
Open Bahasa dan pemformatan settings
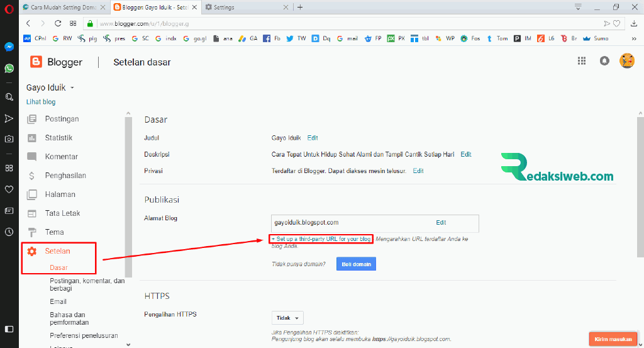(69, 318)
